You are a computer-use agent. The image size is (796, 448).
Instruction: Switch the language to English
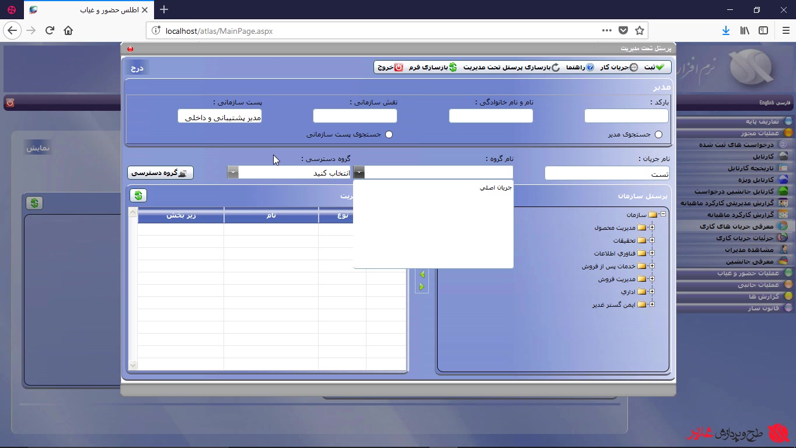(766, 103)
